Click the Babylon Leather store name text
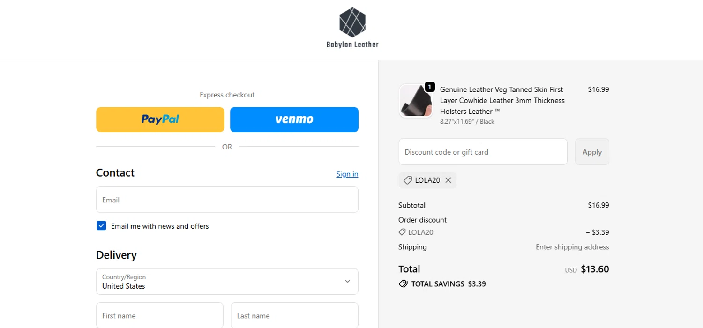 pyautogui.click(x=352, y=45)
